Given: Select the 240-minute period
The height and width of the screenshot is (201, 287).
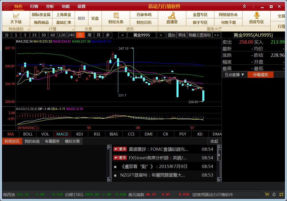Looking at the screenshot, I should tap(71, 35).
